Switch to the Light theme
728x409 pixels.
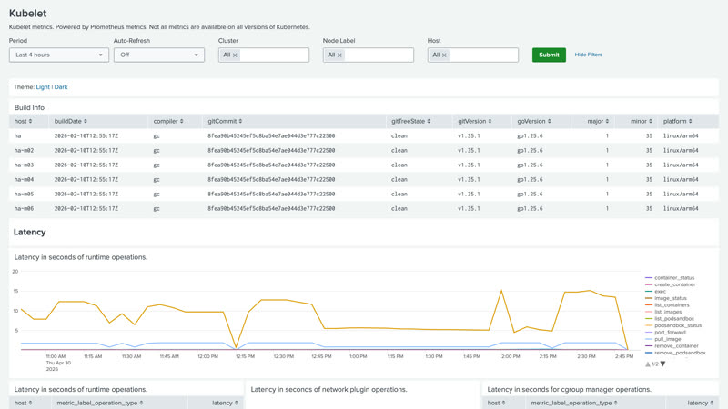43,87
